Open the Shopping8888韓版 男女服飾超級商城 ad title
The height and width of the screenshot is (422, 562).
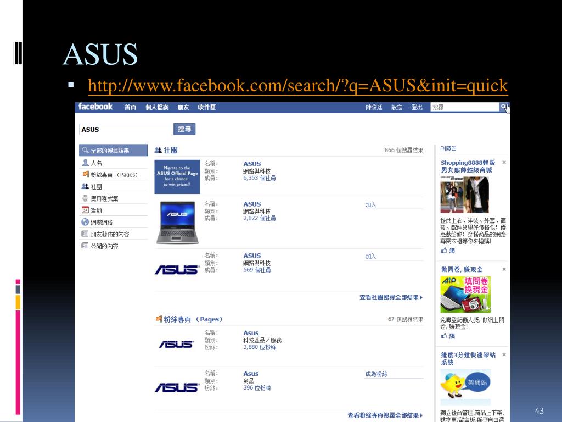click(x=468, y=166)
